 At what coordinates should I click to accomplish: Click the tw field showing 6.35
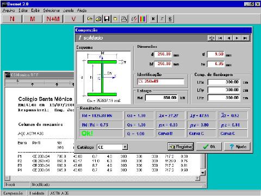(x=216, y=64)
